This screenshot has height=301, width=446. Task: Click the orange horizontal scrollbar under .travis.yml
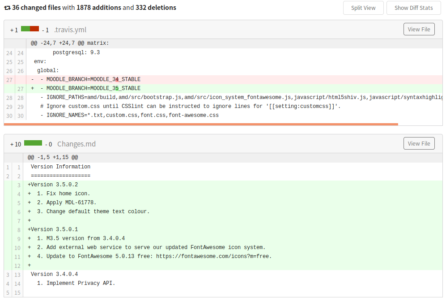(201, 124)
